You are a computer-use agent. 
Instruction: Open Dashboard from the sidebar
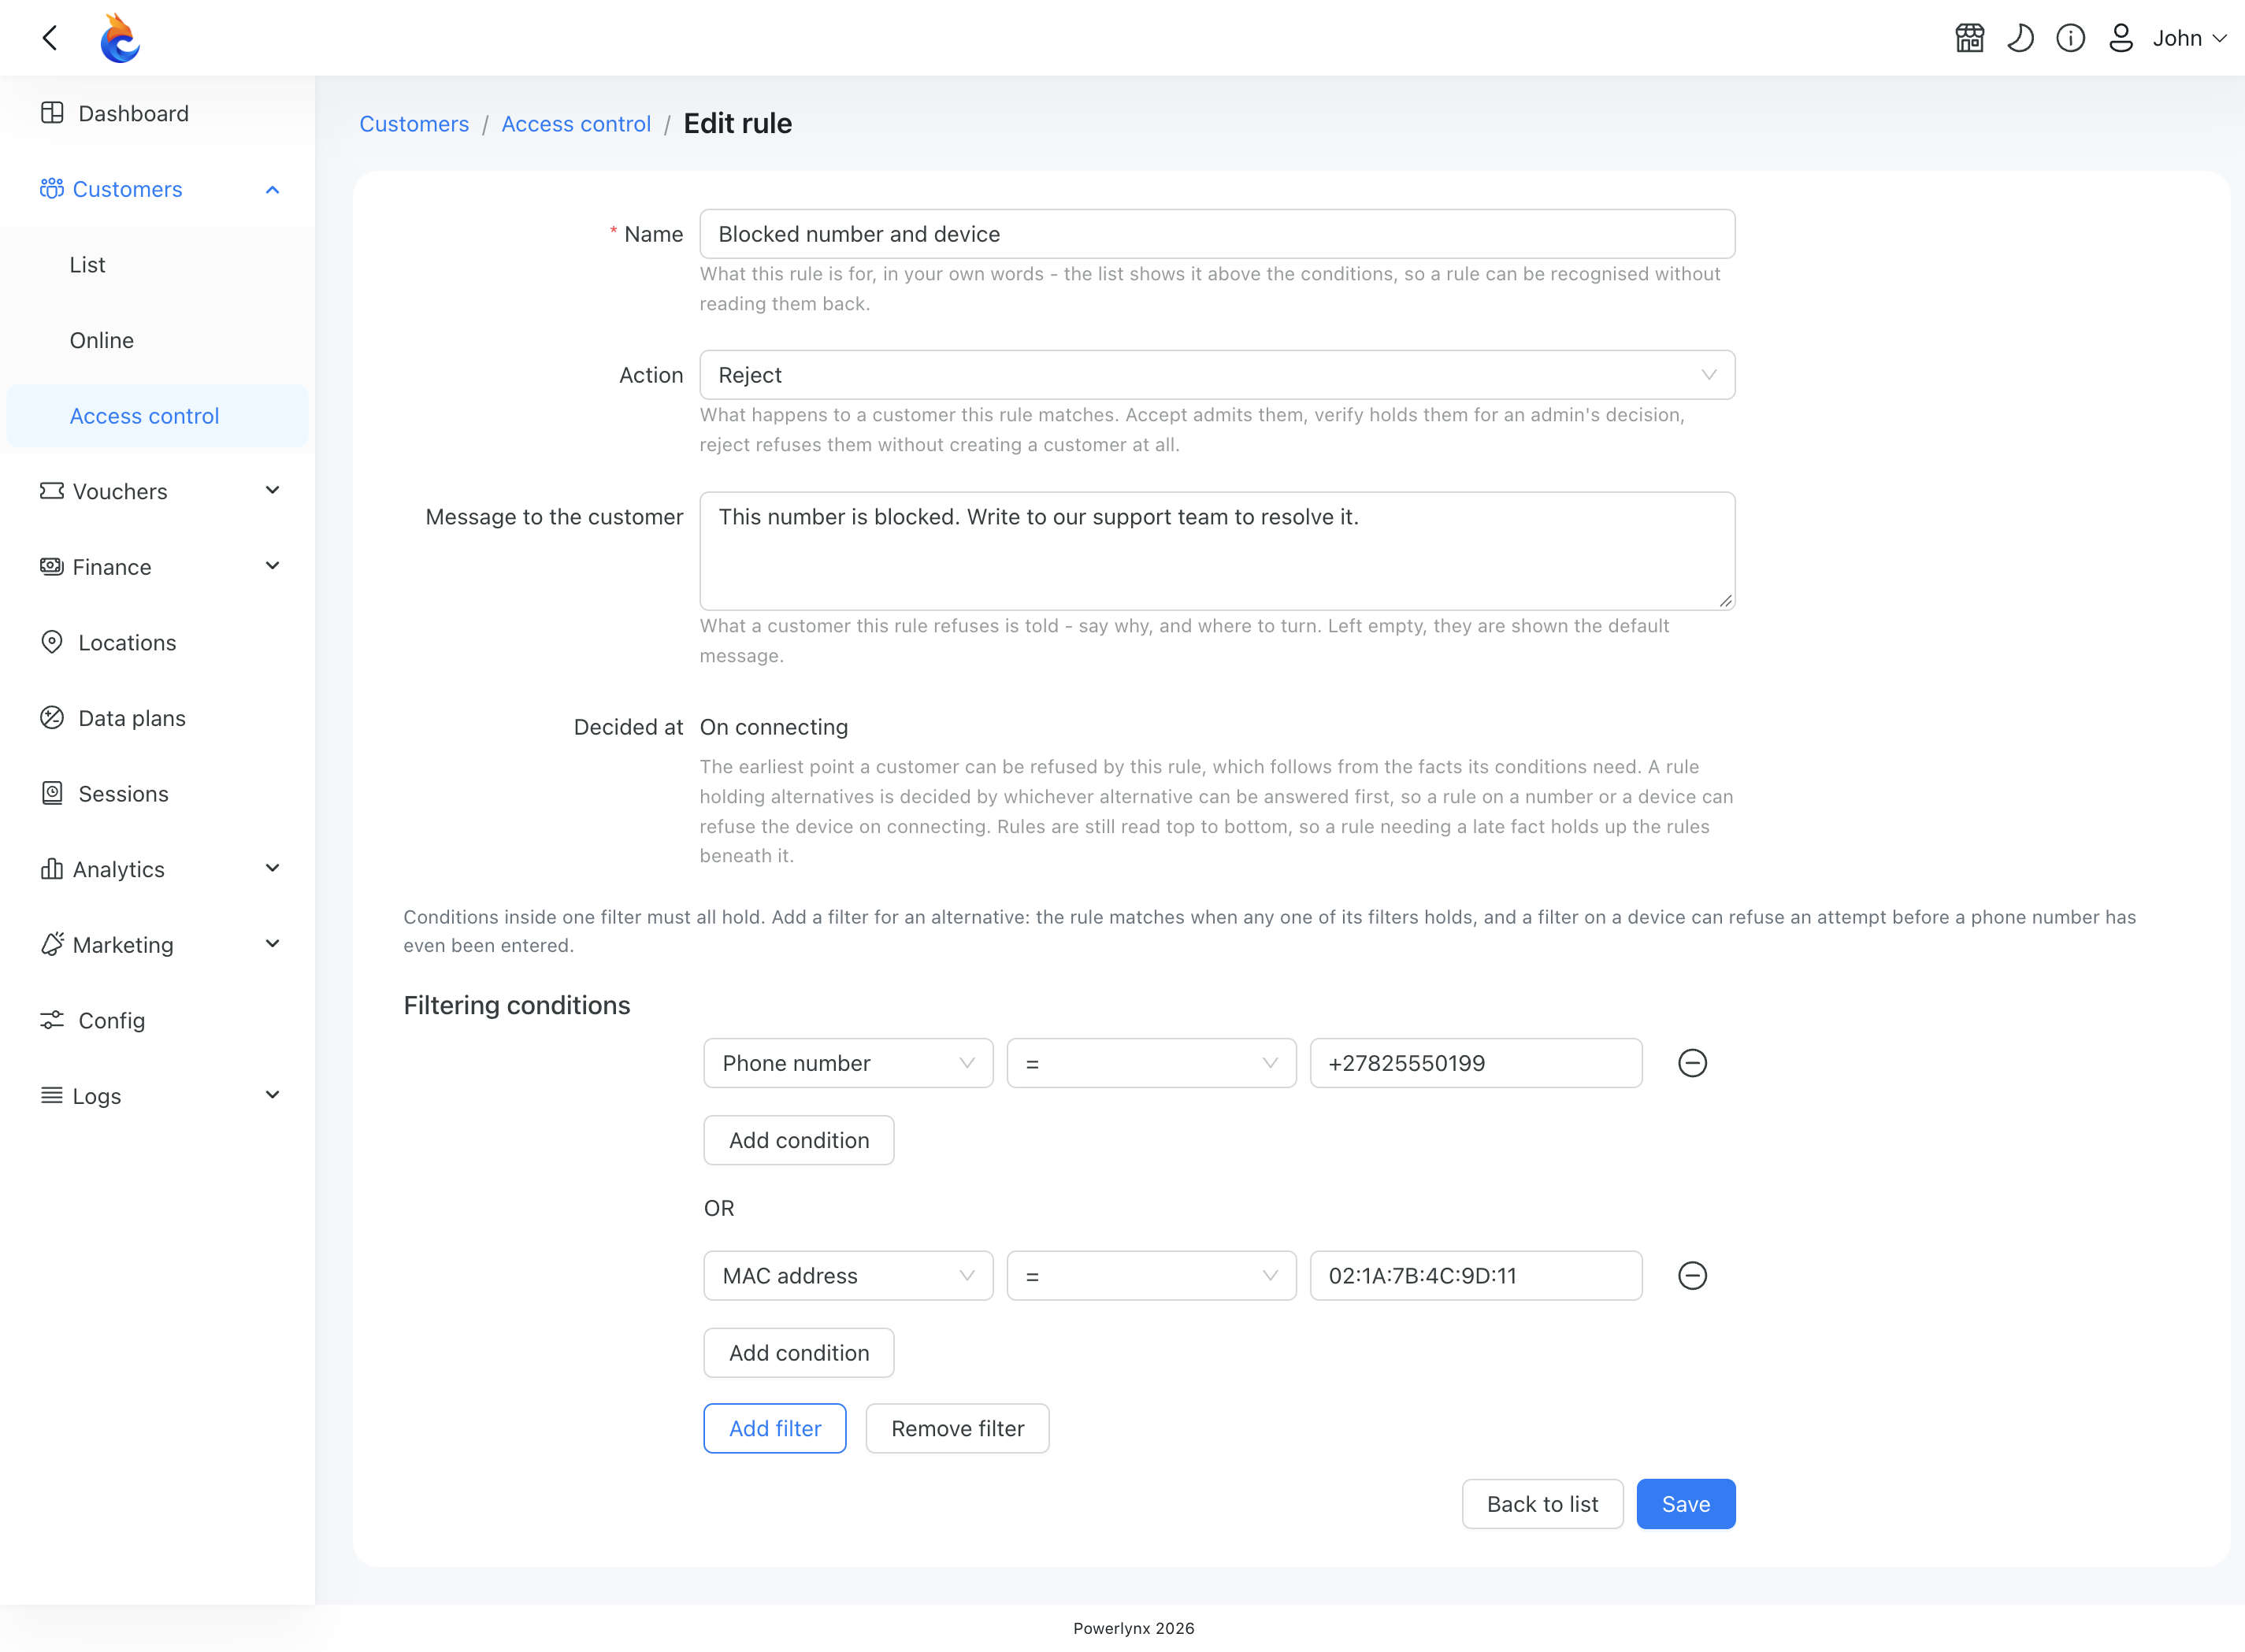pos(157,113)
